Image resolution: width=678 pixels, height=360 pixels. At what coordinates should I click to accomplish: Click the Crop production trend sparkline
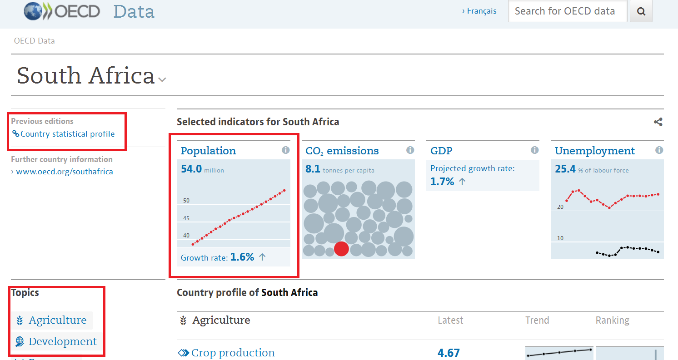coord(559,353)
